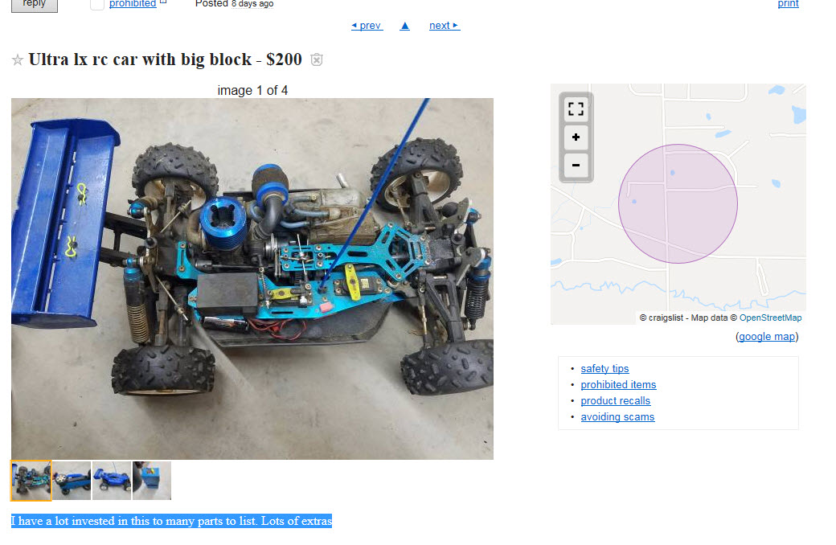Image resolution: width=836 pixels, height=545 pixels.
Task: Go to the next posting
Action: [444, 26]
